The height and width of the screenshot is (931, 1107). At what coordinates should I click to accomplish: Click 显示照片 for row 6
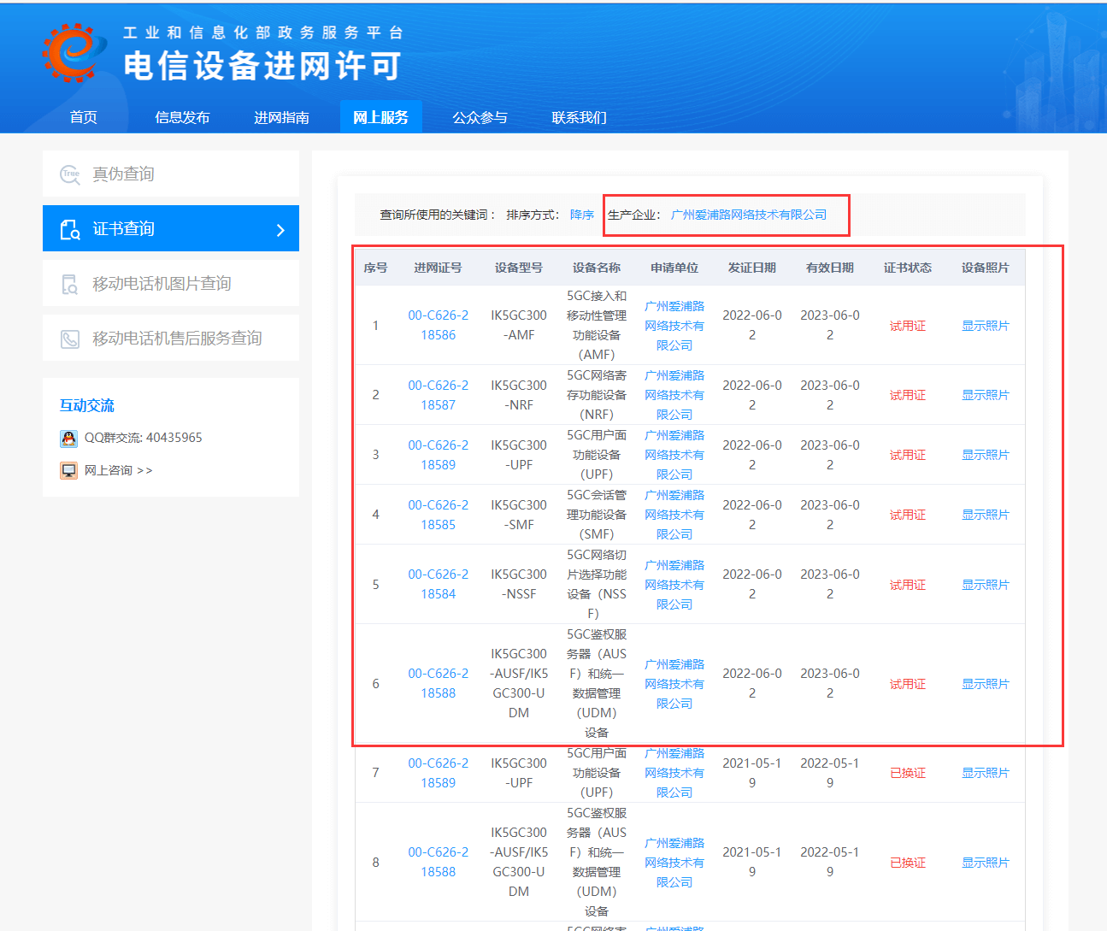click(x=985, y=684)
